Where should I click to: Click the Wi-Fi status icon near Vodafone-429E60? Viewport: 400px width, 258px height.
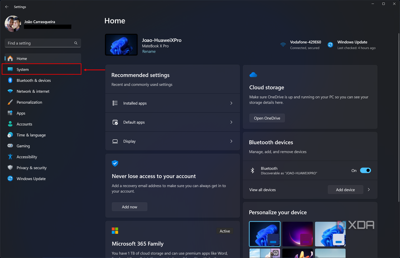pos(283,45)
